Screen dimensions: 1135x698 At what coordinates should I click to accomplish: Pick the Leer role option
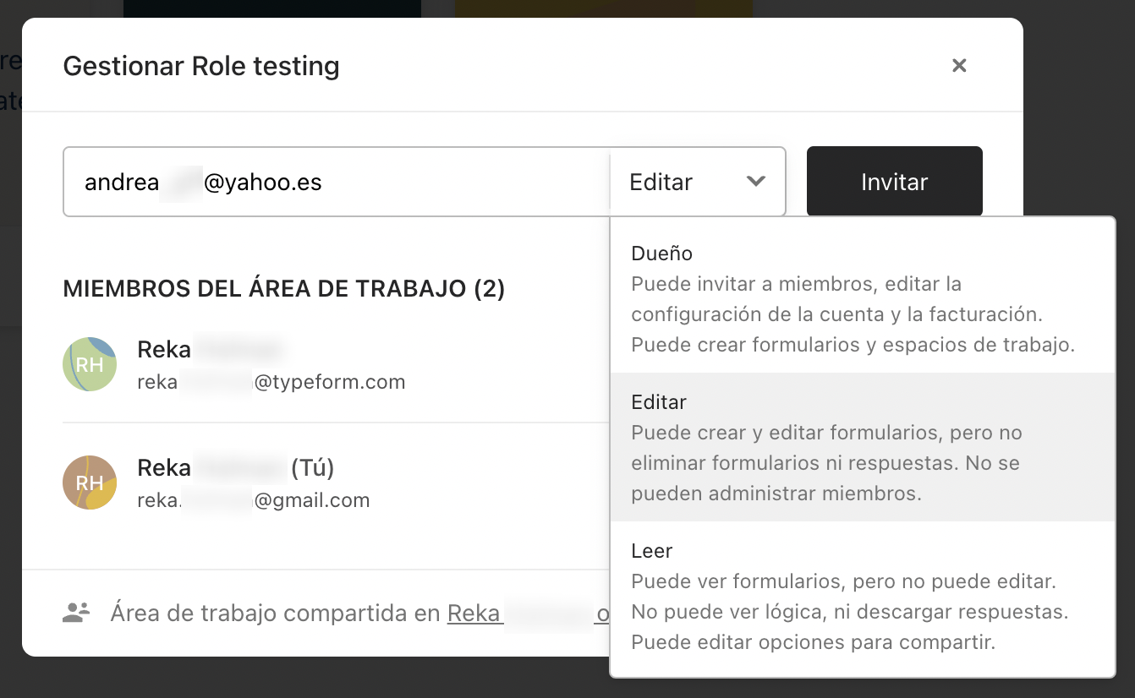(x=863, y=596)
